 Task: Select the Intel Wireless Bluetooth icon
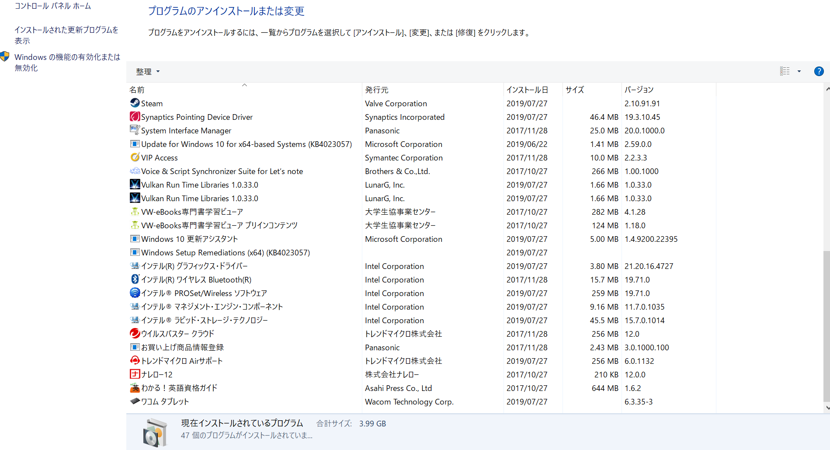pyautogui.click(x=135, y=279)
